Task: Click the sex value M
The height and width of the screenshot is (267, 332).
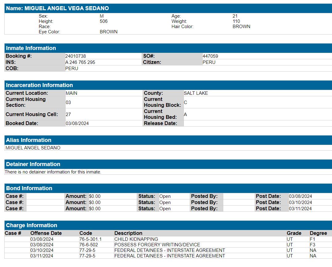Action: (x=102, y=16)
